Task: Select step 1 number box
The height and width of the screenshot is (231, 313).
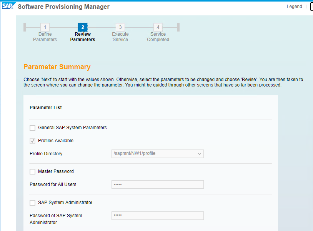Action: 45,27
